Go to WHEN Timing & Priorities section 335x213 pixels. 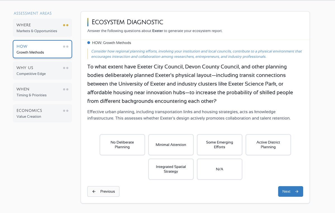(x=42, y=92)
